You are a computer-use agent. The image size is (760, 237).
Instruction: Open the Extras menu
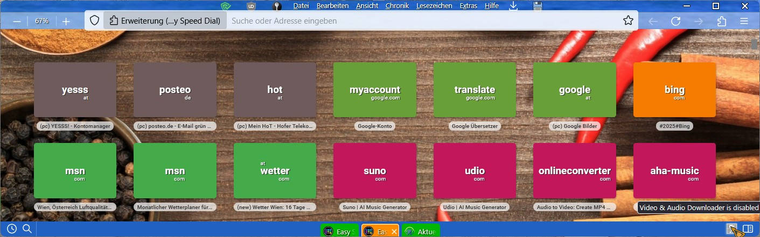click(469, 6)
